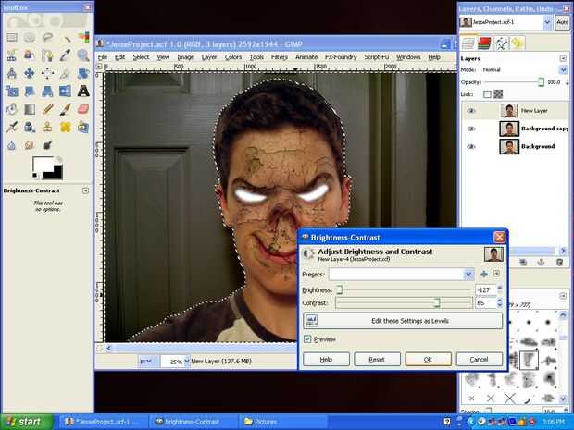This screenshot has width=574, height=430.
Task: Select the Eraser tool
Action: [83, 109]
